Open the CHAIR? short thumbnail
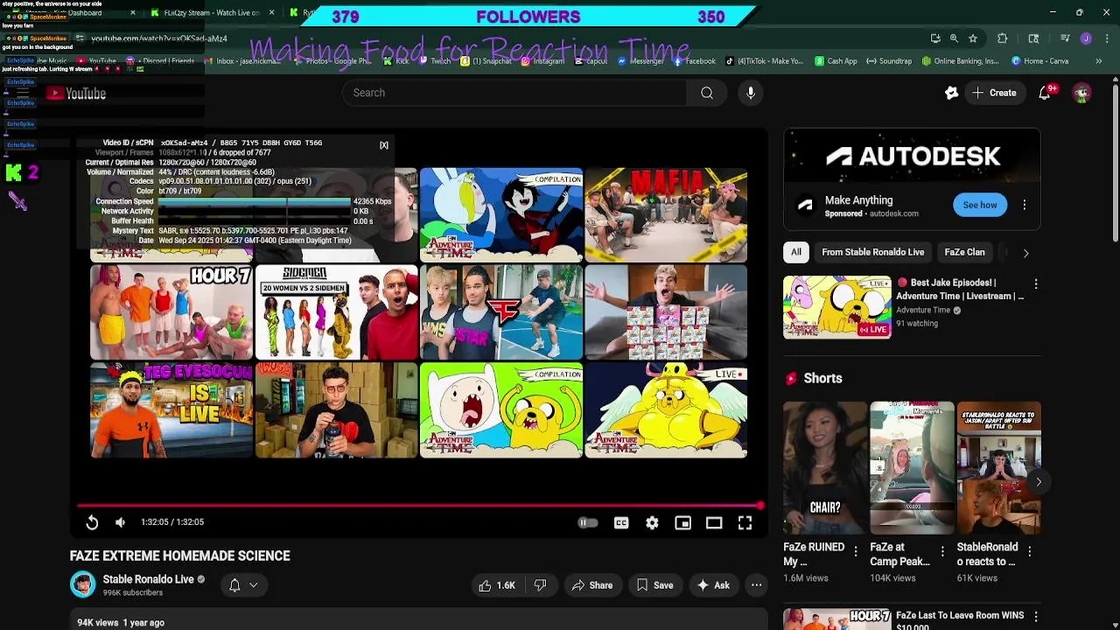Viewport: 1120px width, 630px height. click(x=825, y=468)
